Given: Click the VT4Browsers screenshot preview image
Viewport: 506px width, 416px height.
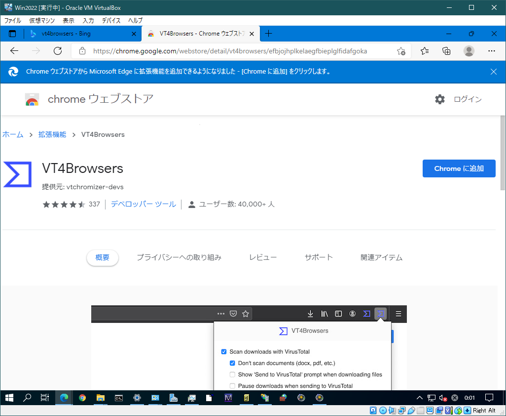Looking at the screenshot, I should (249, 347).
